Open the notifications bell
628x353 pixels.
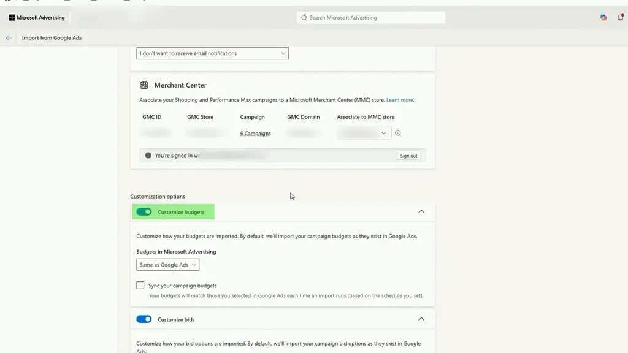click(x=620, y=17)
